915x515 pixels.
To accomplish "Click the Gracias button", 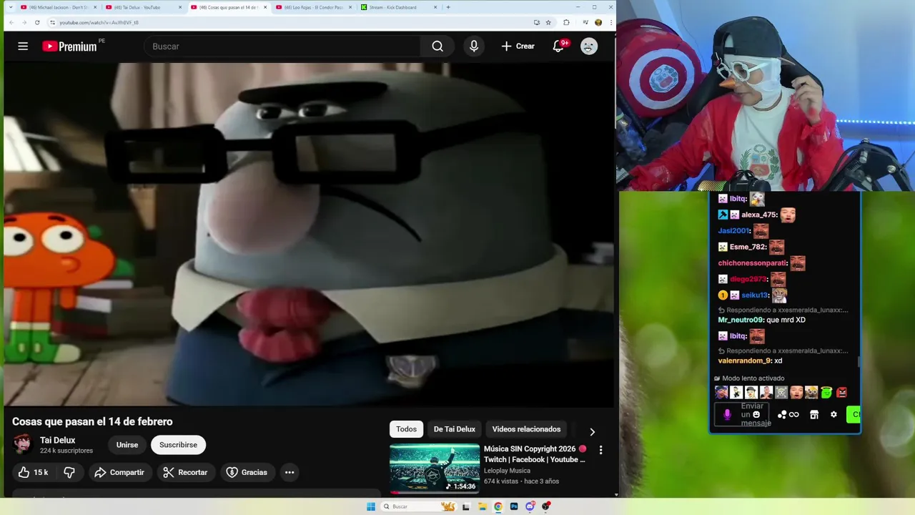I will 247,472.
